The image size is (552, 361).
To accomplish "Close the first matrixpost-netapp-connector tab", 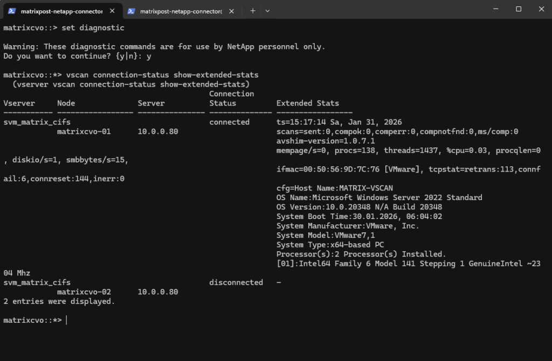I will [x=113, y=11].
